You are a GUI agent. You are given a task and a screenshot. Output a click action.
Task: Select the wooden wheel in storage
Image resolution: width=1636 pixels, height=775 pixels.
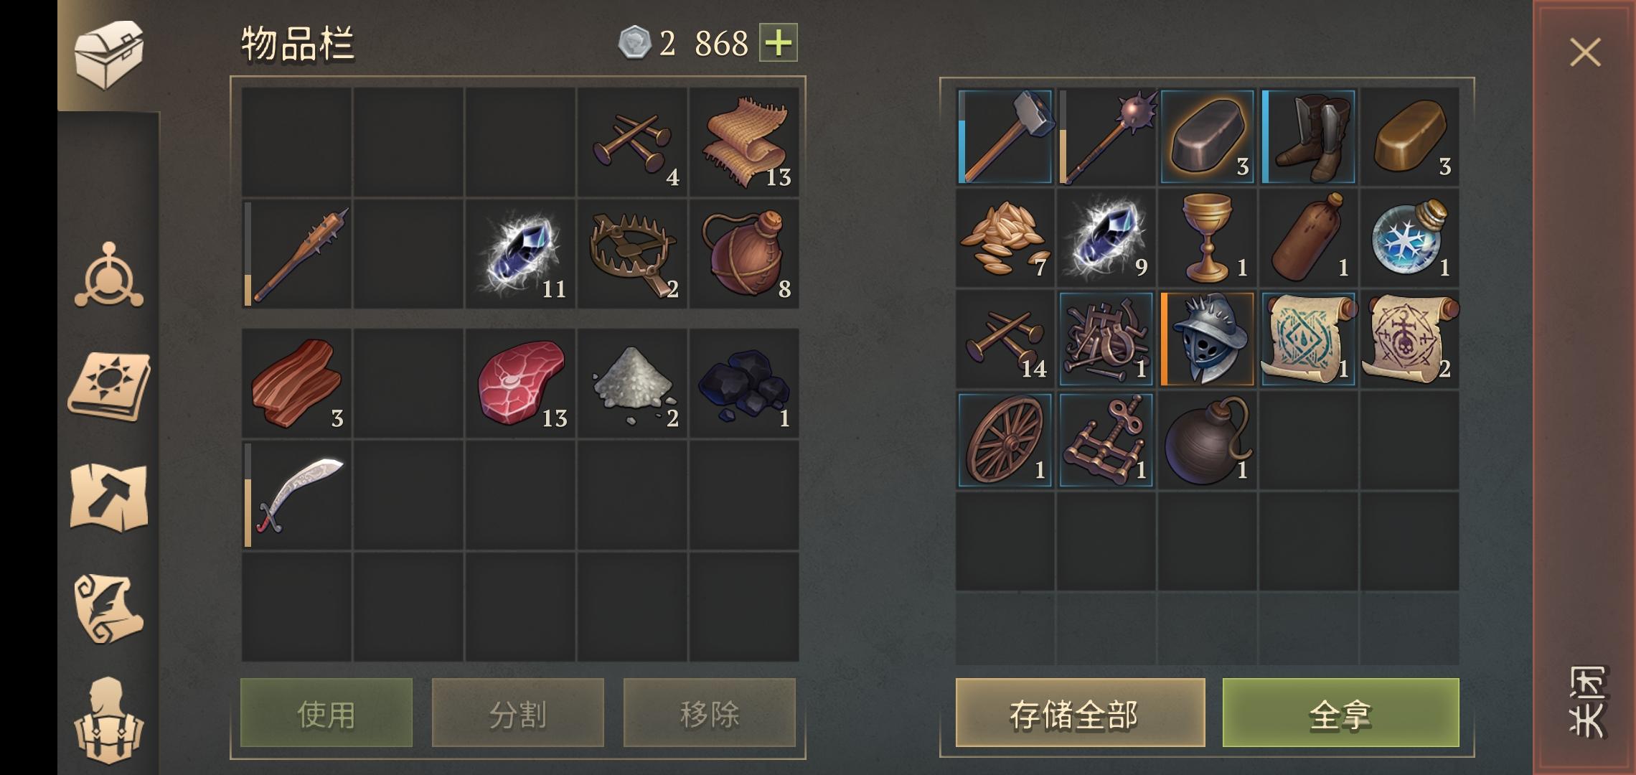coord(1005,441)
